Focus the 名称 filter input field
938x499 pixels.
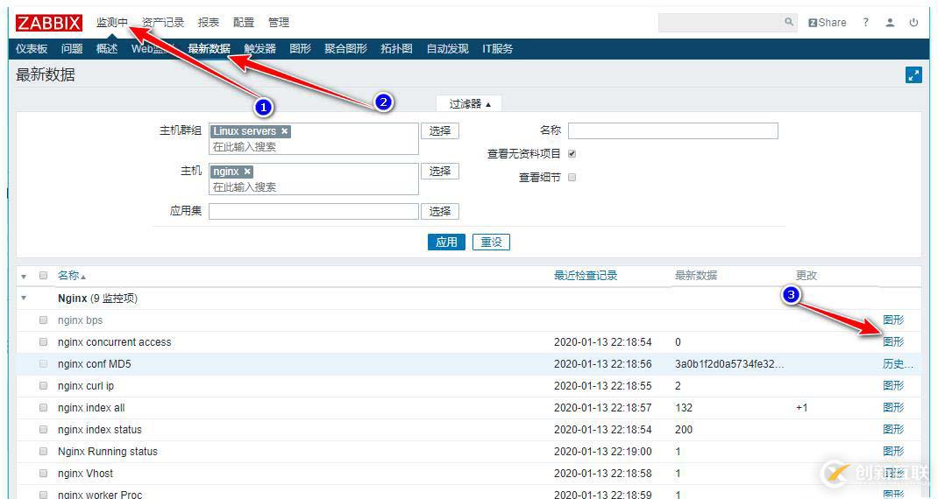[x=673, y=130]
